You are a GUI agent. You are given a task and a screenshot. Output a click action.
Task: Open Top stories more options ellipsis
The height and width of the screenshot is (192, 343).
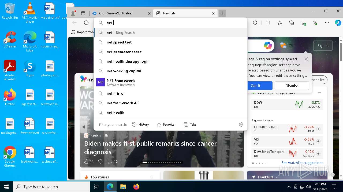[152, 177]
